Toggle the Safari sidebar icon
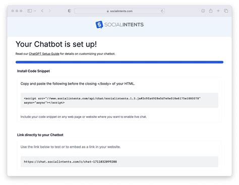 tap(30, 11)
